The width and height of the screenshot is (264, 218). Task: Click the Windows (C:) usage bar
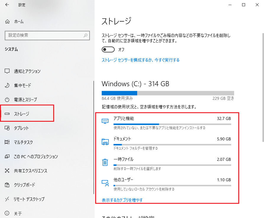coord(168,93)
